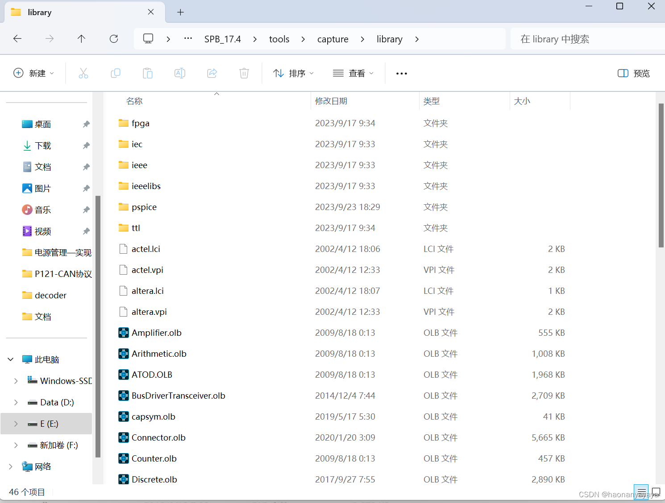The image size is (665, 503).
Task: Navigate up one directory level
Action: [81, 39]
